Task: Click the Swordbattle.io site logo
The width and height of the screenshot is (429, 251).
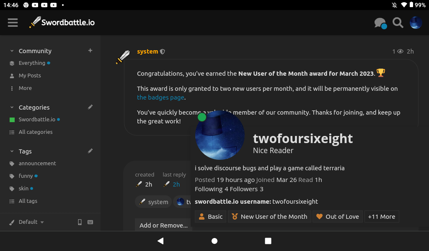Action: (x=62, y=23)
